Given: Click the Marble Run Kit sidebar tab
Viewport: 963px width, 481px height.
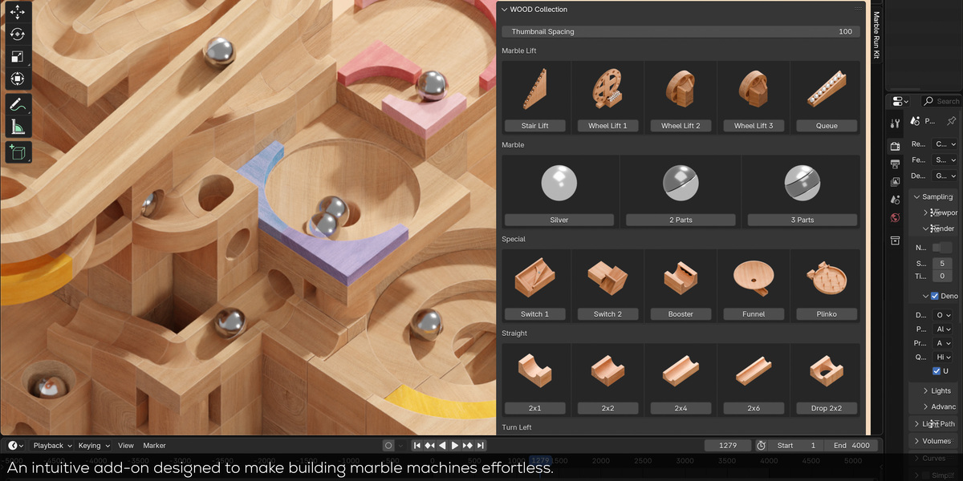Looking at the screenshot, I should click(876, 35).
